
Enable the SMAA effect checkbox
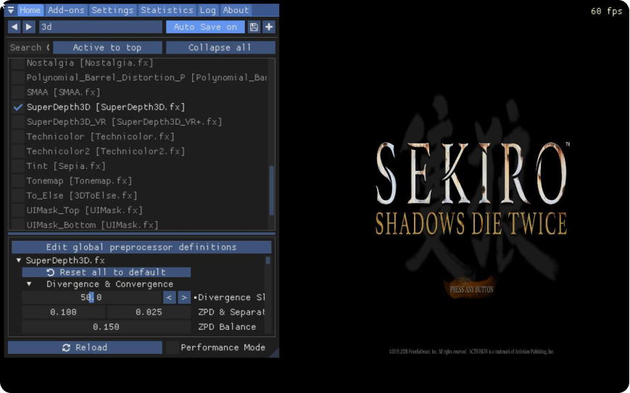[17, 92]
